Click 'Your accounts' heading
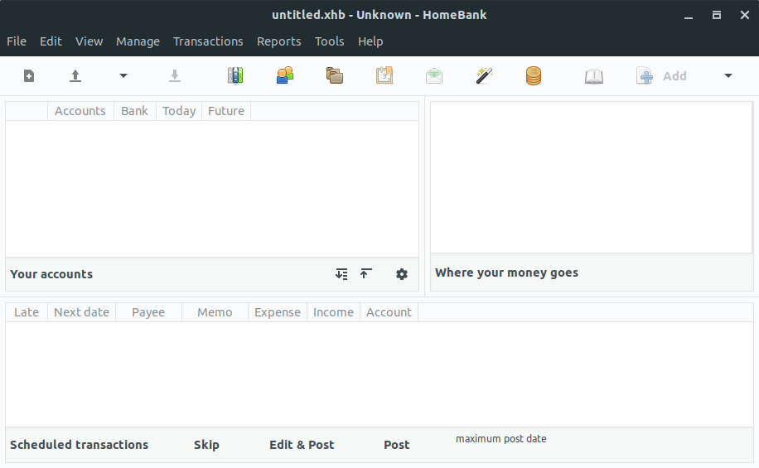 point(51,274)
